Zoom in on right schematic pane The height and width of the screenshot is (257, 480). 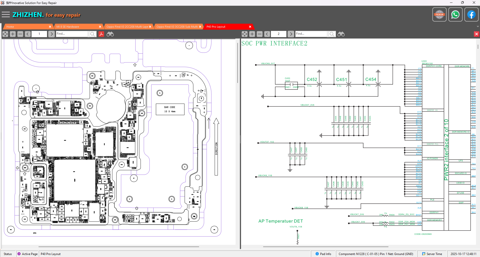pos(252,34)
